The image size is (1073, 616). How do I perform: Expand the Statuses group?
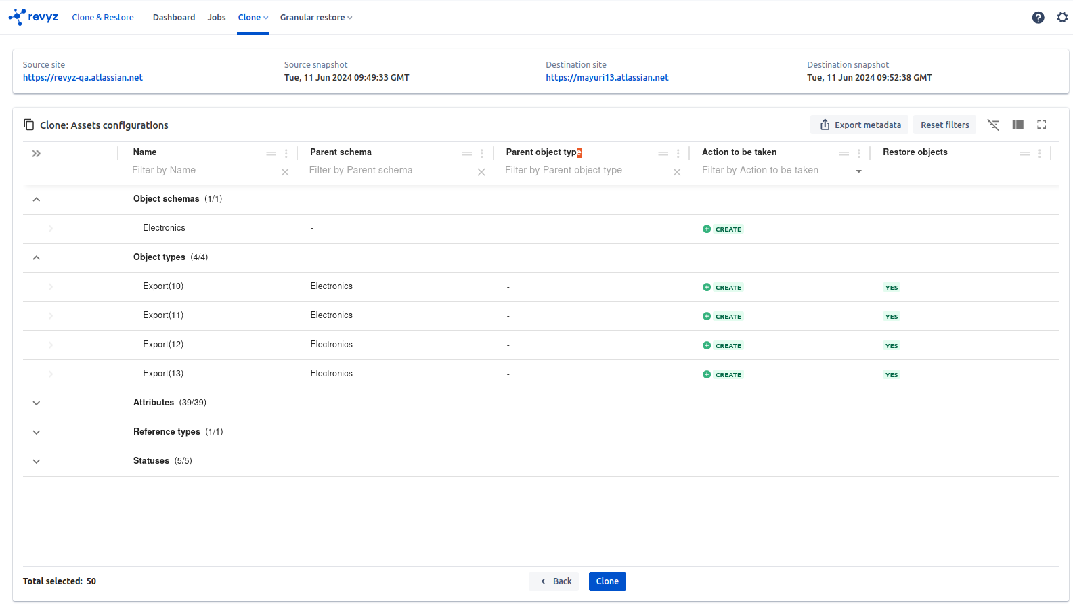[x=37, y=461]
